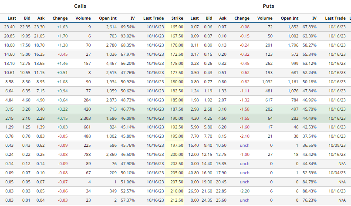Select the 202.50 strike cell
The height and width of the screenshot is (206, 351).
[175, 164]
